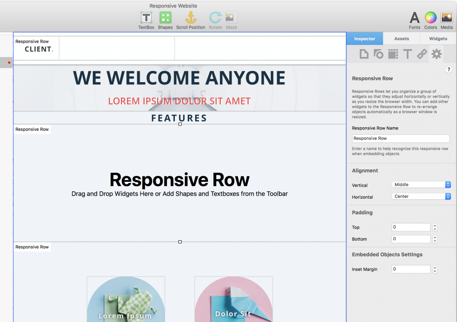This screenshot has width=457, height=322.
Task: Select the TextBox tool
Action: coord(146,21)
